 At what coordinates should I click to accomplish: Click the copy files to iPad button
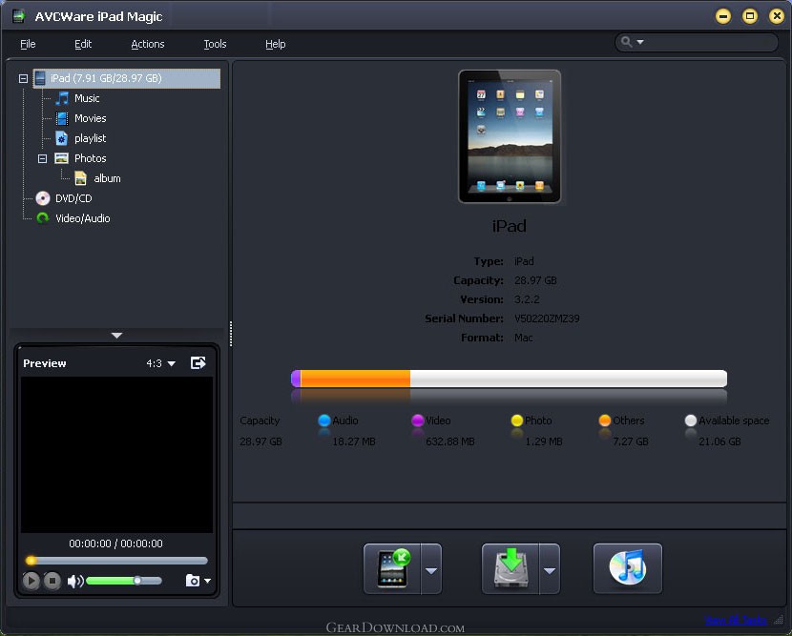coord(392,569)
